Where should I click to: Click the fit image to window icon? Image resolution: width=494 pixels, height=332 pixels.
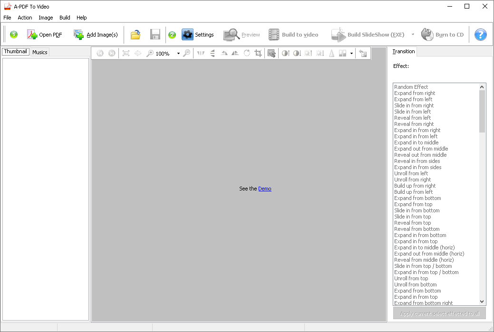coord(126,53)
